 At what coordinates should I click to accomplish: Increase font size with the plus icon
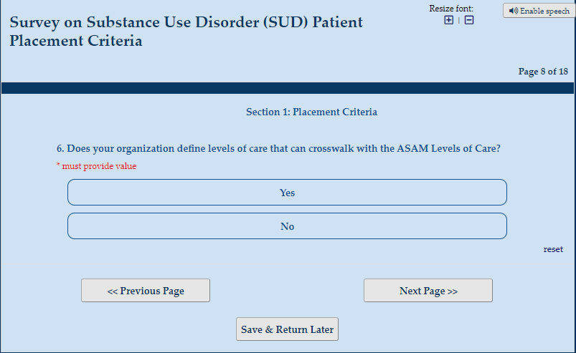click(x=449, y=20)
